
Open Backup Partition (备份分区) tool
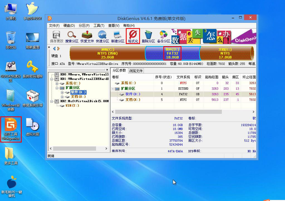click(x=164, y=37)
